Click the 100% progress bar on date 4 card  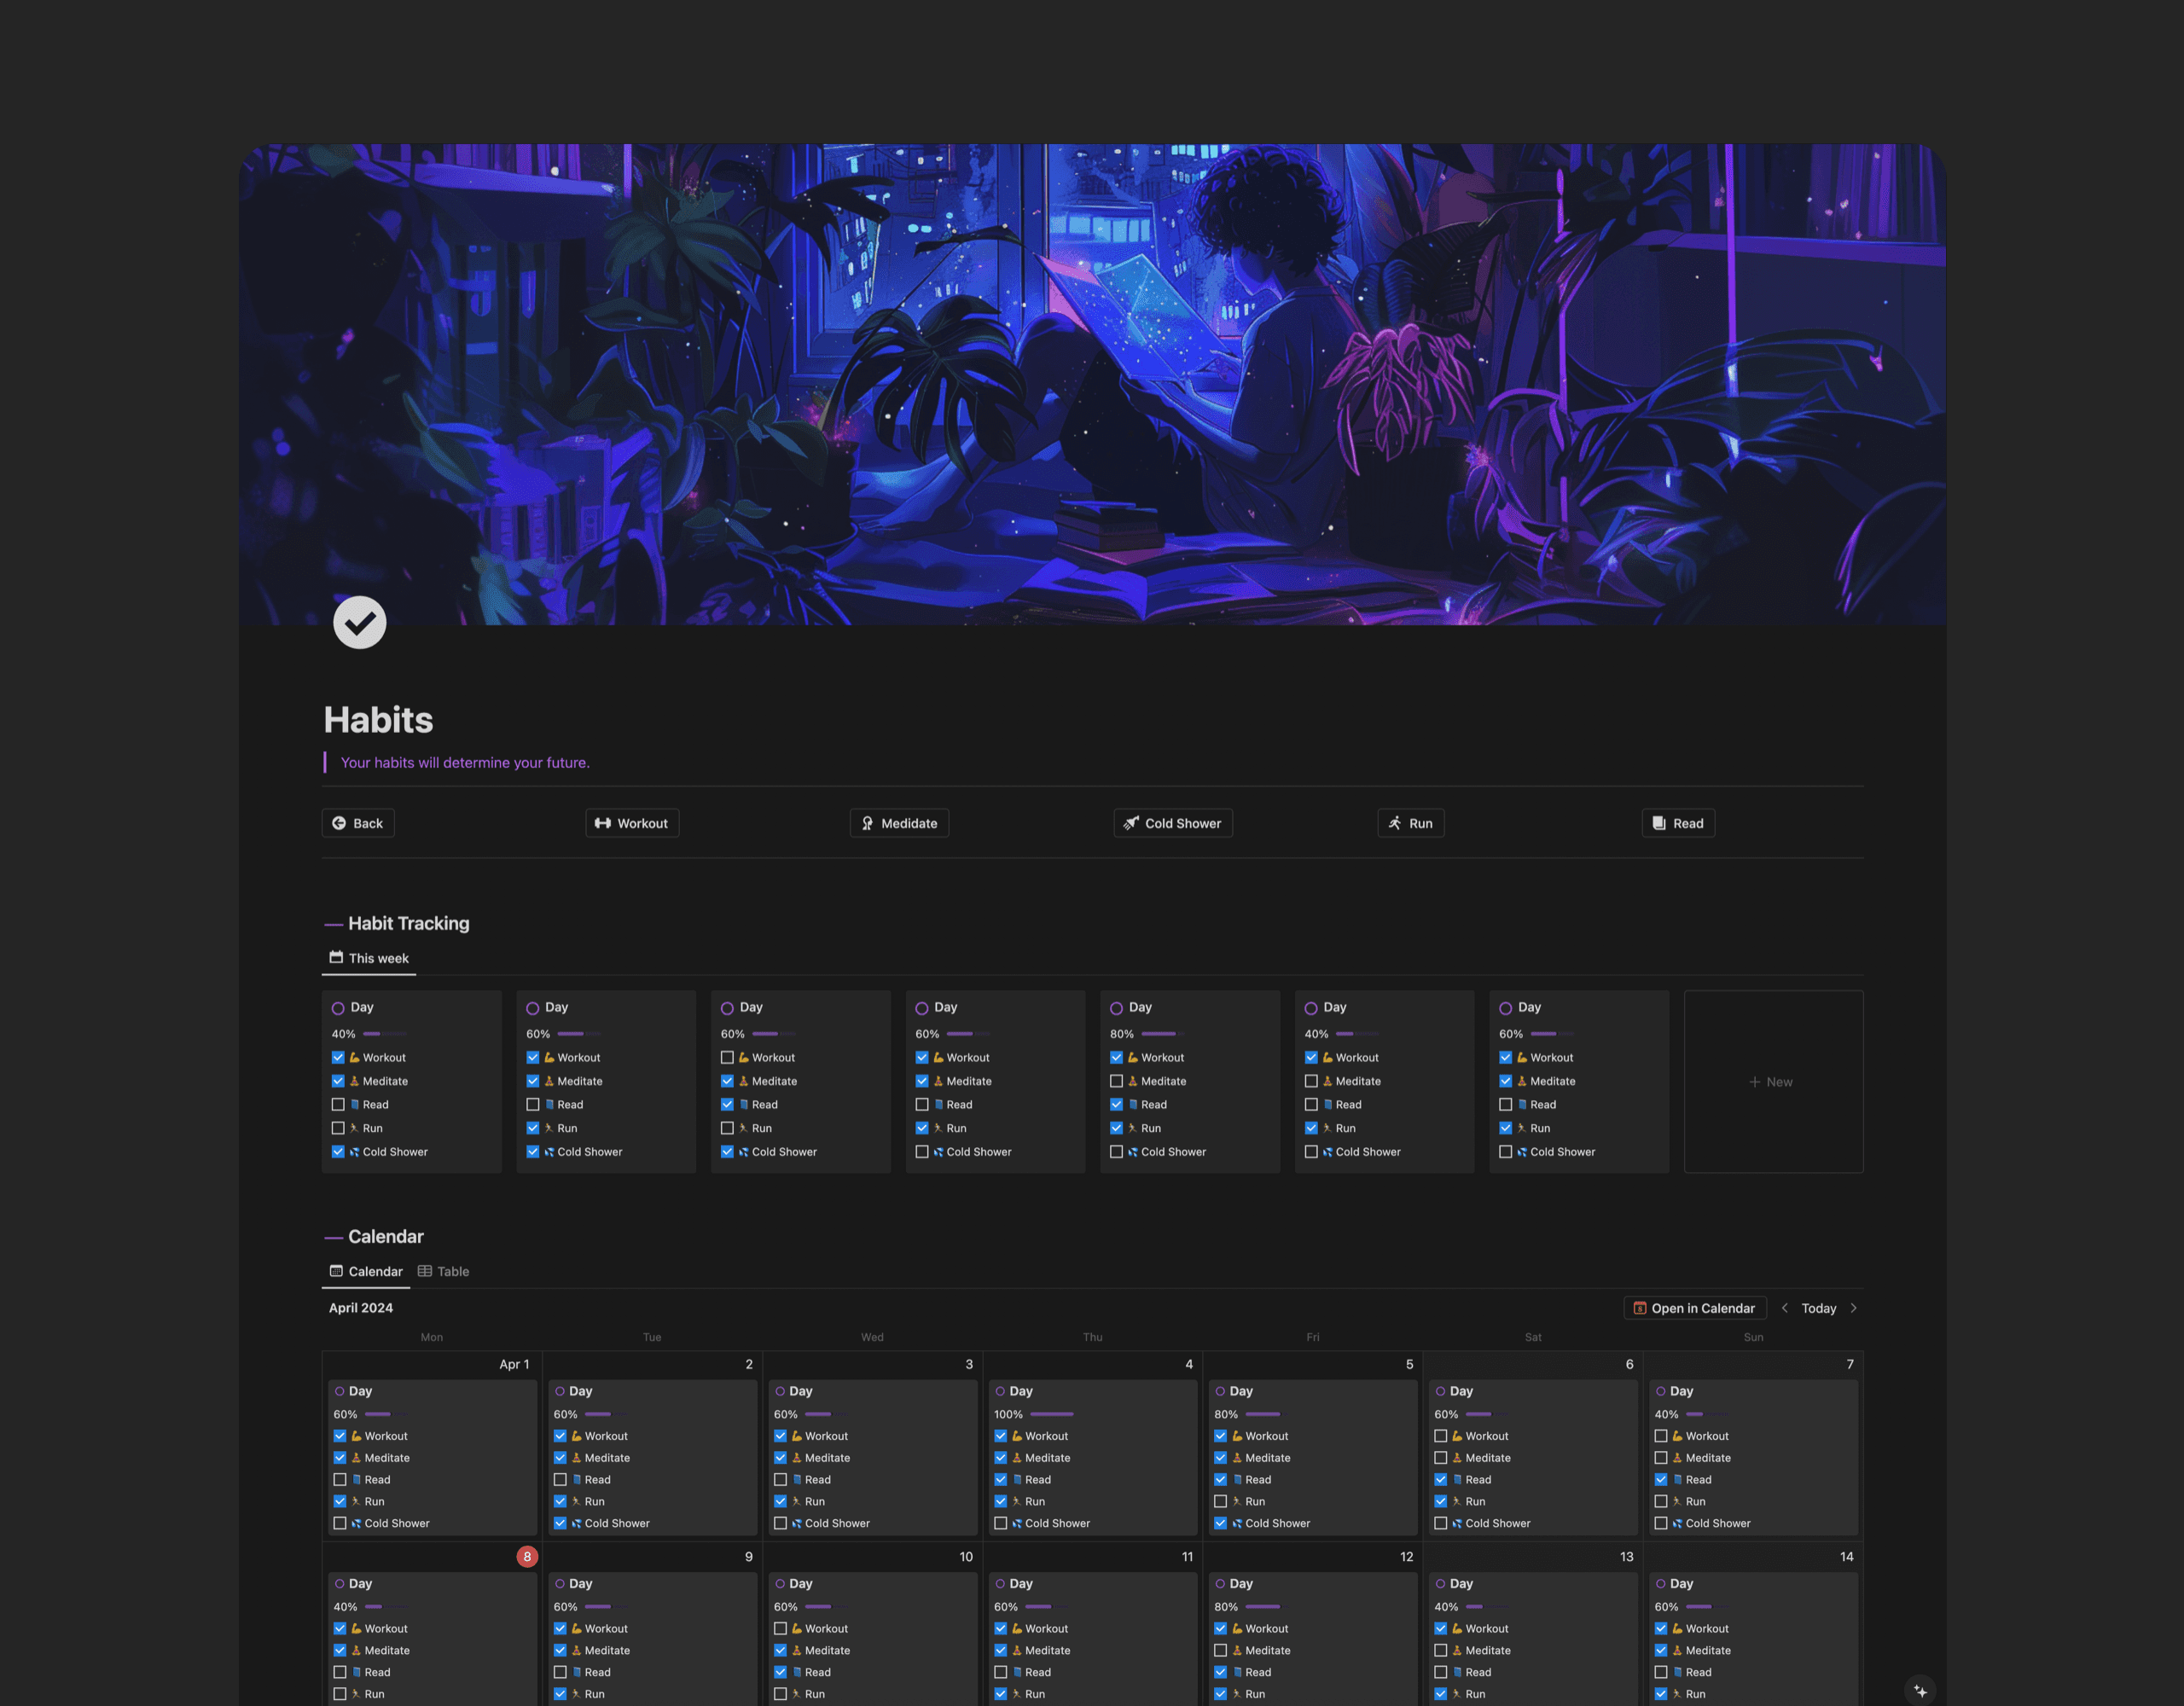(x=1051, y=1414)
